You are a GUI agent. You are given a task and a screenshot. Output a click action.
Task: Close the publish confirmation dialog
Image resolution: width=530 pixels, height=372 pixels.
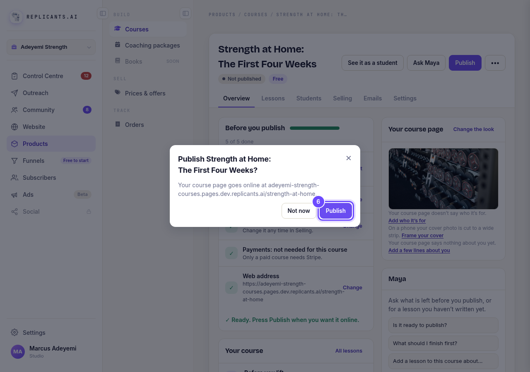tap(349, 158)
